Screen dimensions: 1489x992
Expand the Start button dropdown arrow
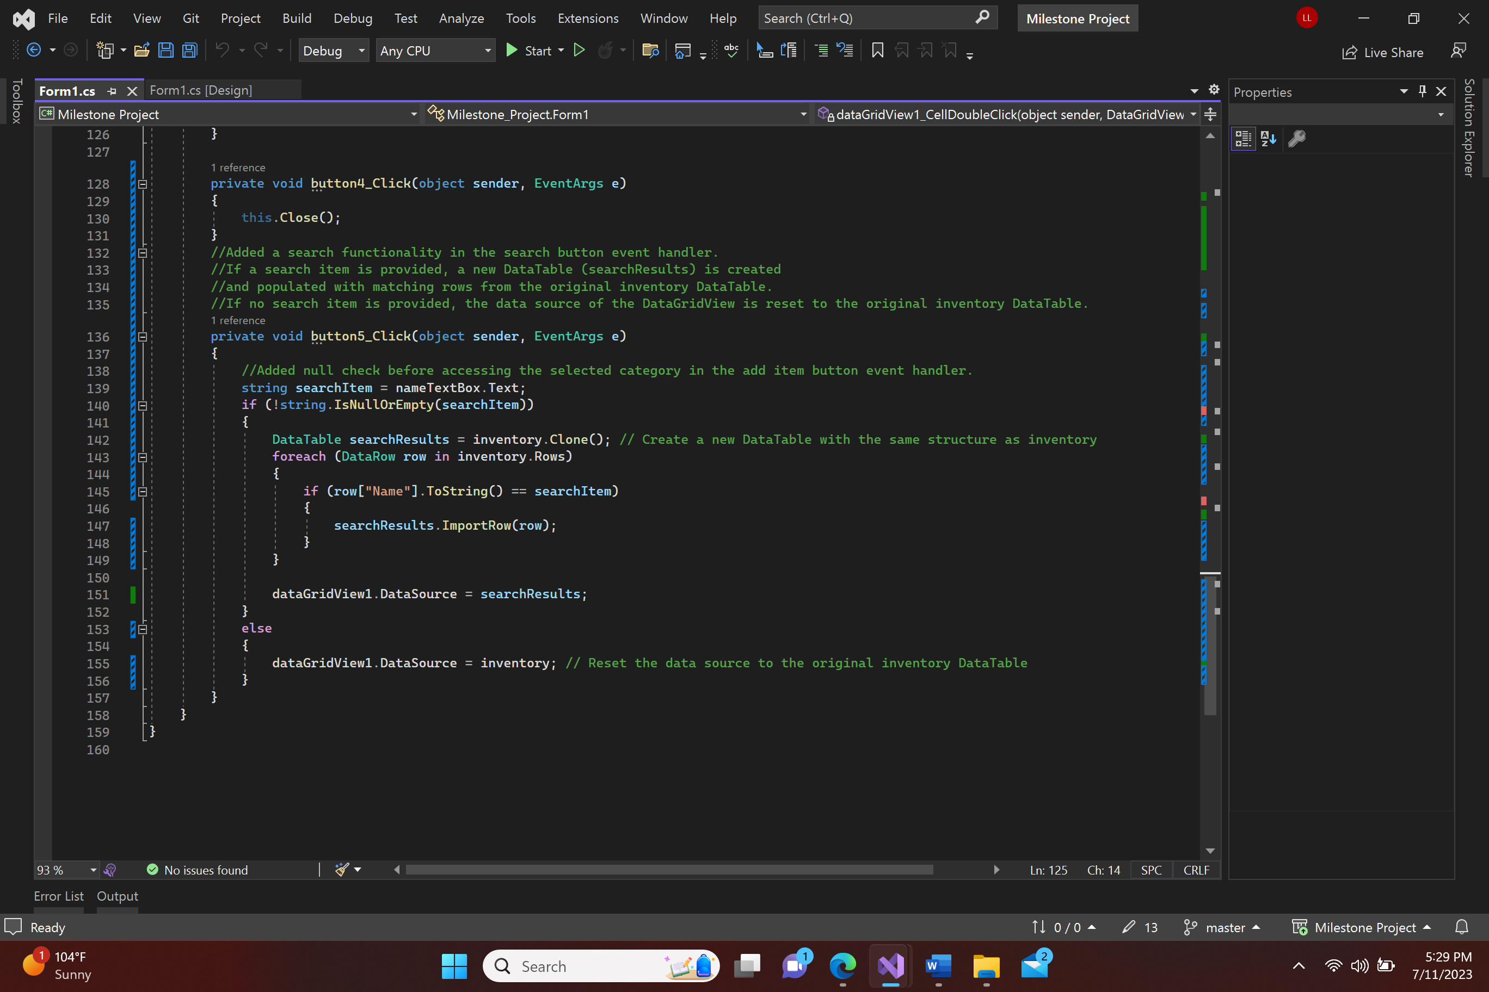(x=561, y=51)
